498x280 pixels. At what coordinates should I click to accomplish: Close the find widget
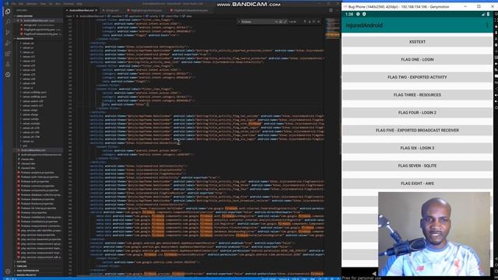[318, 22]
